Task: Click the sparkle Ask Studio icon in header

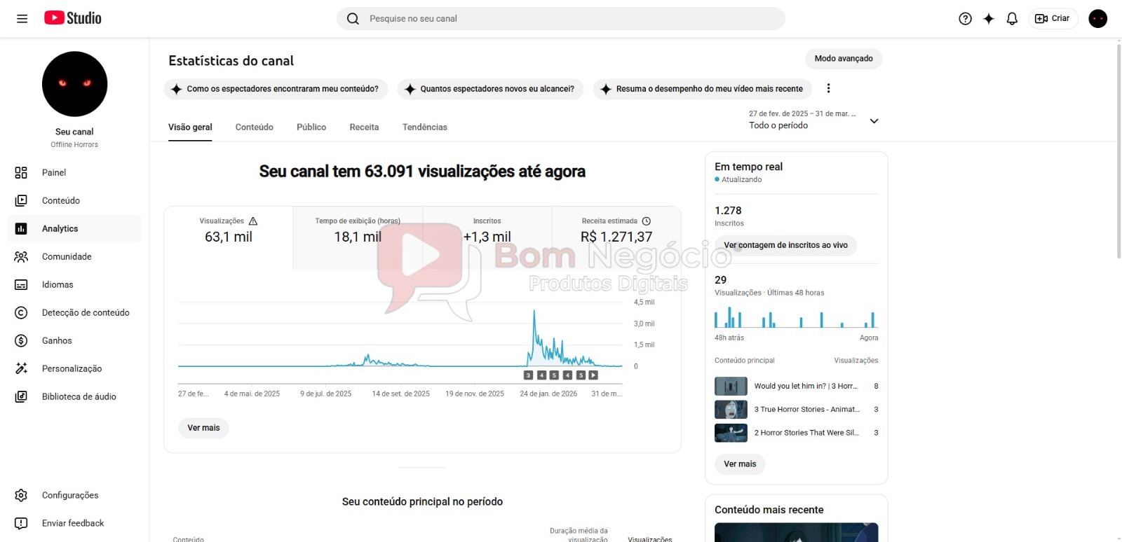Action: pyautogui.click(x=989, y=19)
